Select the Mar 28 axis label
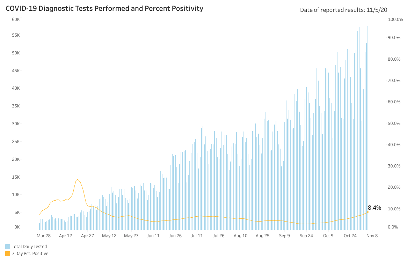 click(44, 235)
